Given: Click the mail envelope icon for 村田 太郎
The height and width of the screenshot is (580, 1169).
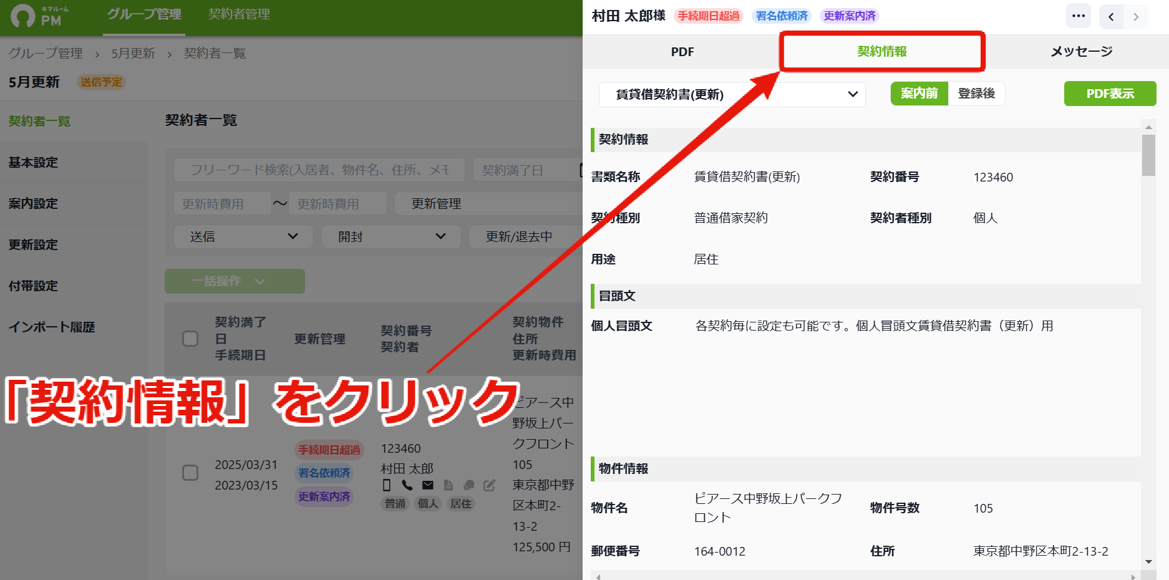Looking at the screenshot, I should pos(428,485).
